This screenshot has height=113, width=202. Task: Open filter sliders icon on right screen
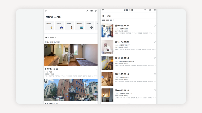(154, 10)
